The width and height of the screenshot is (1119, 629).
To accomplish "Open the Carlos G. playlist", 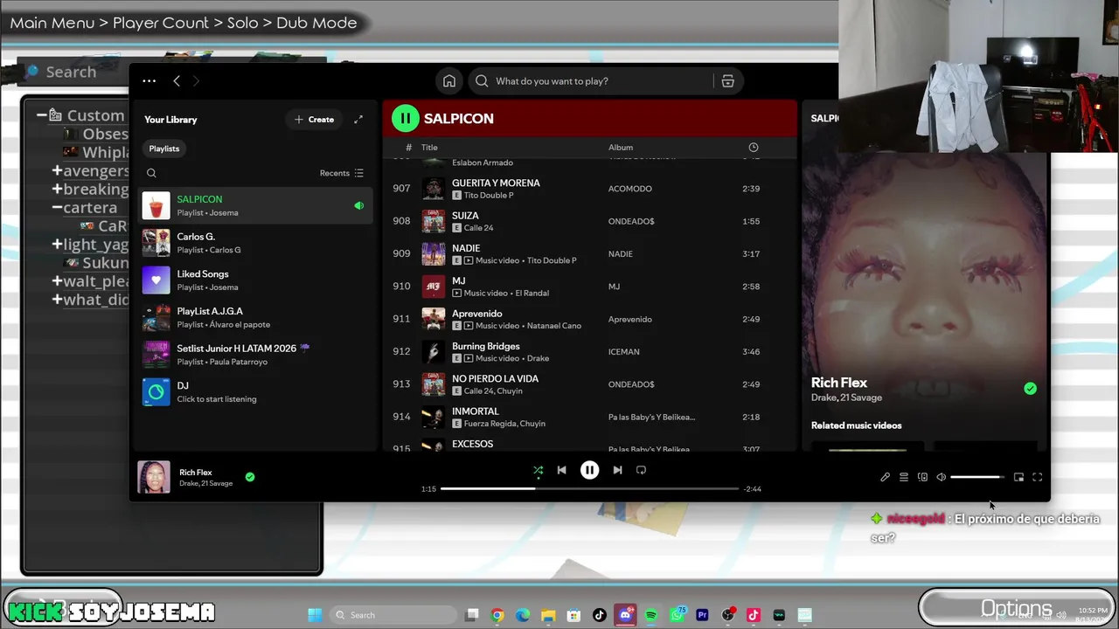I will coord(255,243).
